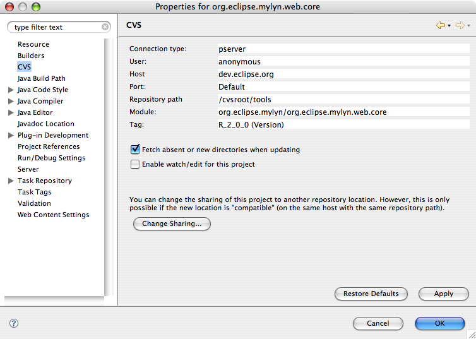Expand the Plug-in Development node

click(x=11, y=135)
